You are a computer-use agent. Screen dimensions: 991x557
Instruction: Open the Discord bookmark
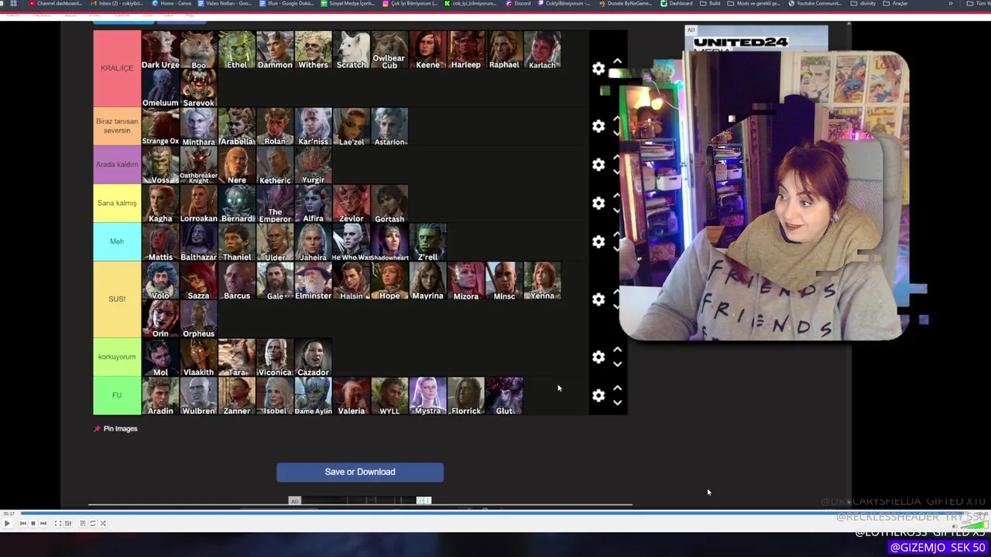[519, 3]
